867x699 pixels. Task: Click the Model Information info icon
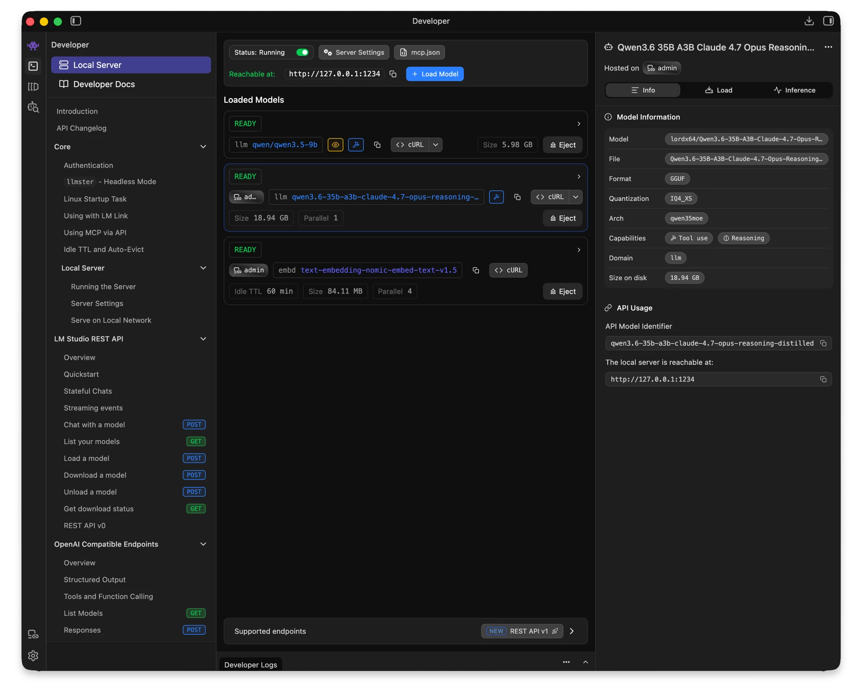click(608, 117)
